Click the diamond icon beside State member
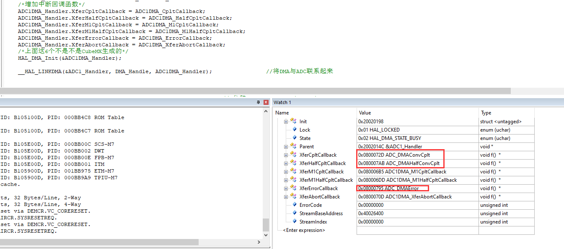The height and width of the screenshot is (249, 564). click(x=295, y=138)
